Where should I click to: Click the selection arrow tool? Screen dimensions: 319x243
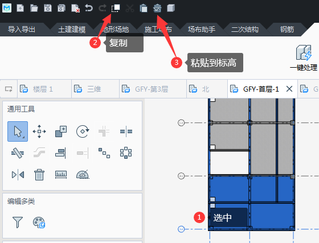coord(18,131)
